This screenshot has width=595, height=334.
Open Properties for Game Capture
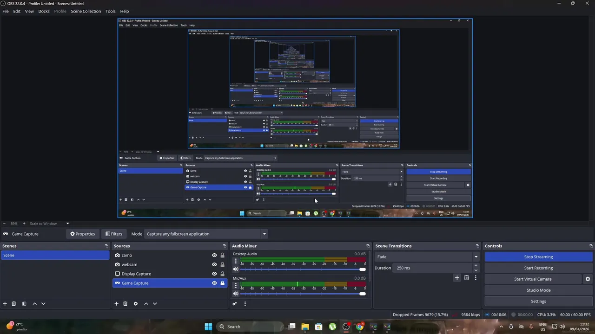[83, 234]
